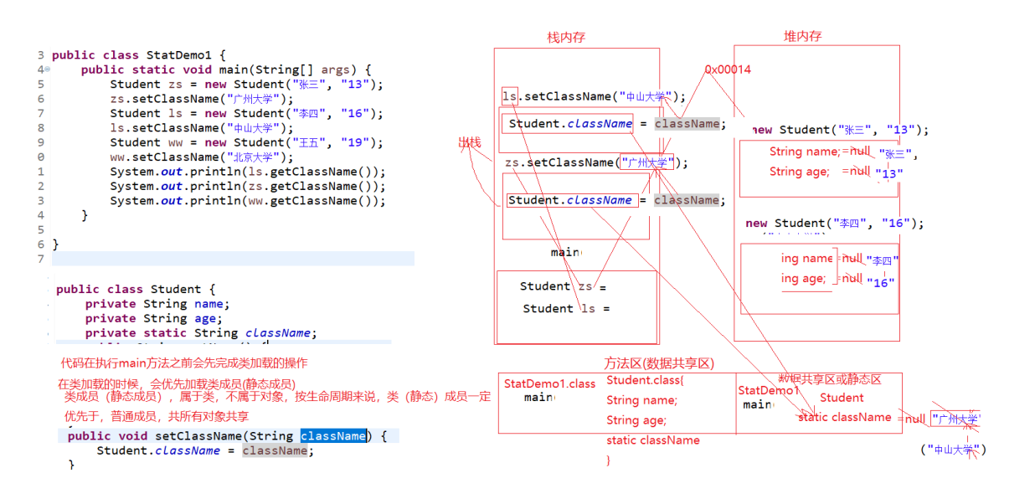Click 'ls.setClassName("中山大学");' in stack diagram
This screenshot has width=1035, height=504.
(x=594, y=96)
